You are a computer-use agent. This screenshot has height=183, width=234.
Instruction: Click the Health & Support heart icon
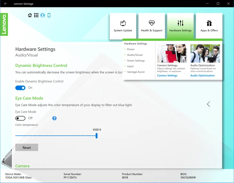(152, 23)
